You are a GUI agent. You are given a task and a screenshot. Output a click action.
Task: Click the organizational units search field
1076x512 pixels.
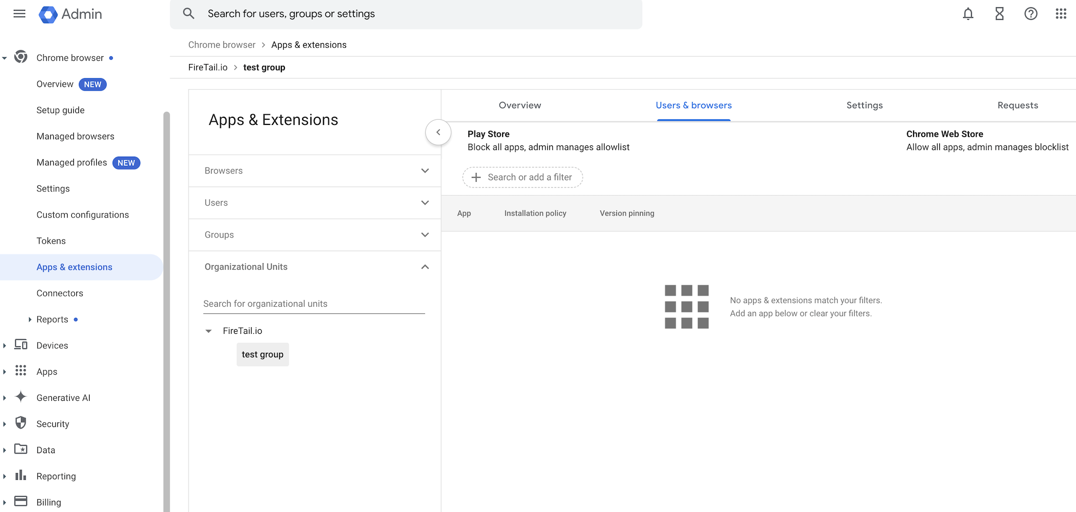(x=314, y=304)
